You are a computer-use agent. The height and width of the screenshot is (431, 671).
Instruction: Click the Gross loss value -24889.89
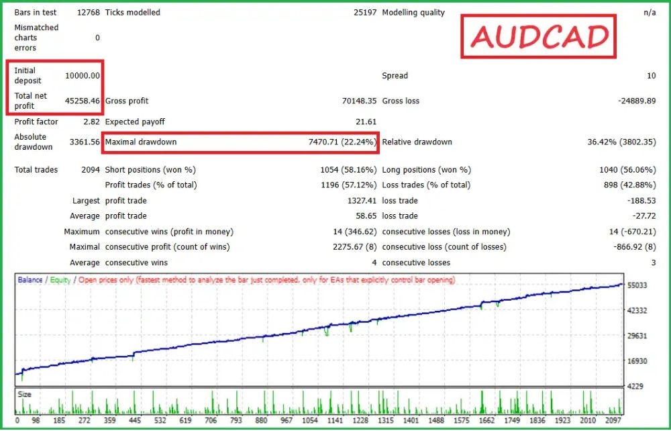click(x=637, y=101)
